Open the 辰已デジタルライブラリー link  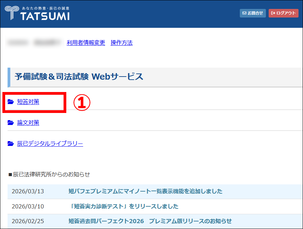tap(50, 144)
